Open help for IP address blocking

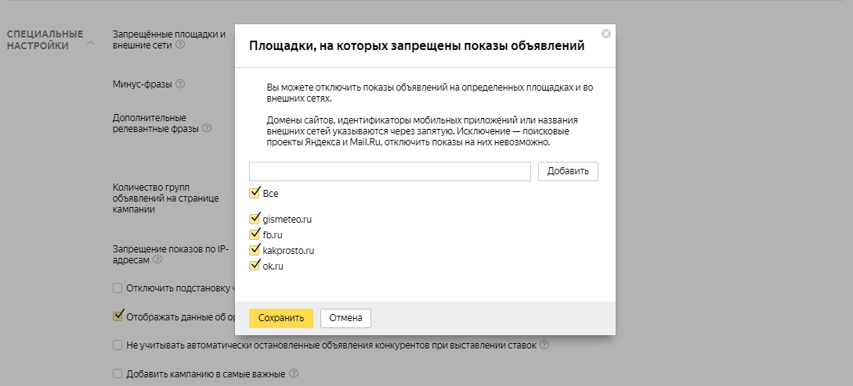(157, 259)
